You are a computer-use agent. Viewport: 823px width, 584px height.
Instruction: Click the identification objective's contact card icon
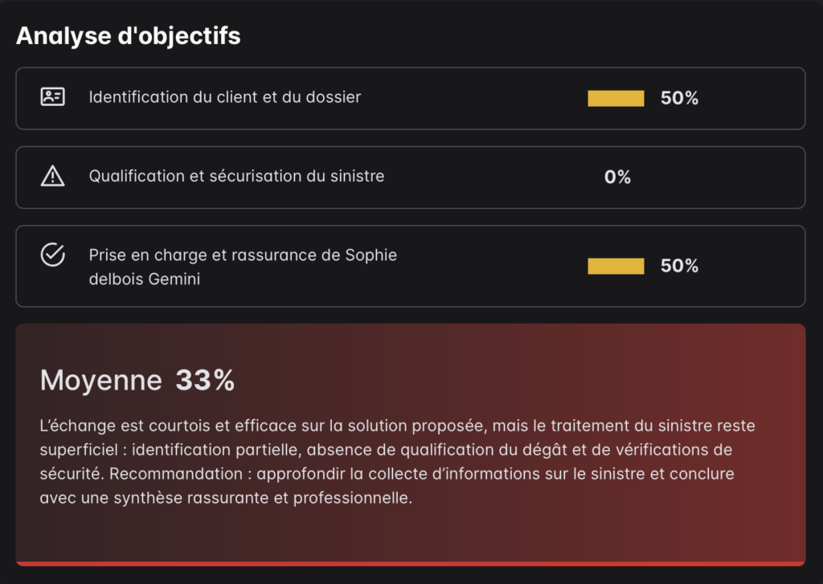point(52,97)
